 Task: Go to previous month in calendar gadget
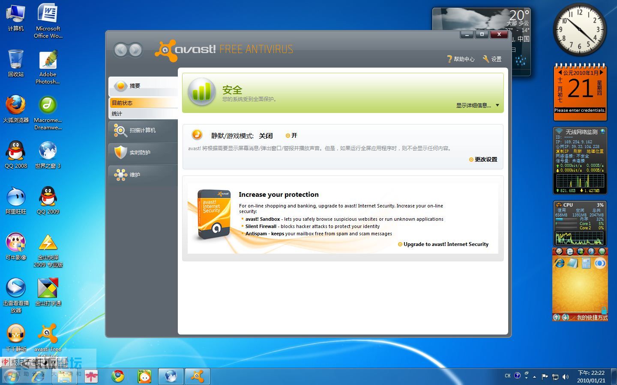pyautogui.click(x=560, y=73)
